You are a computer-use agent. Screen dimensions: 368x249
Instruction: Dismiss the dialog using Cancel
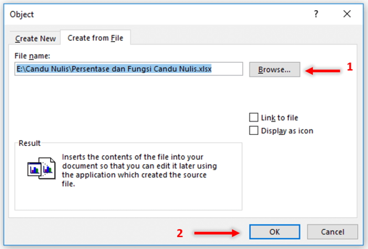pyautogui.click(x=332, y=232)
